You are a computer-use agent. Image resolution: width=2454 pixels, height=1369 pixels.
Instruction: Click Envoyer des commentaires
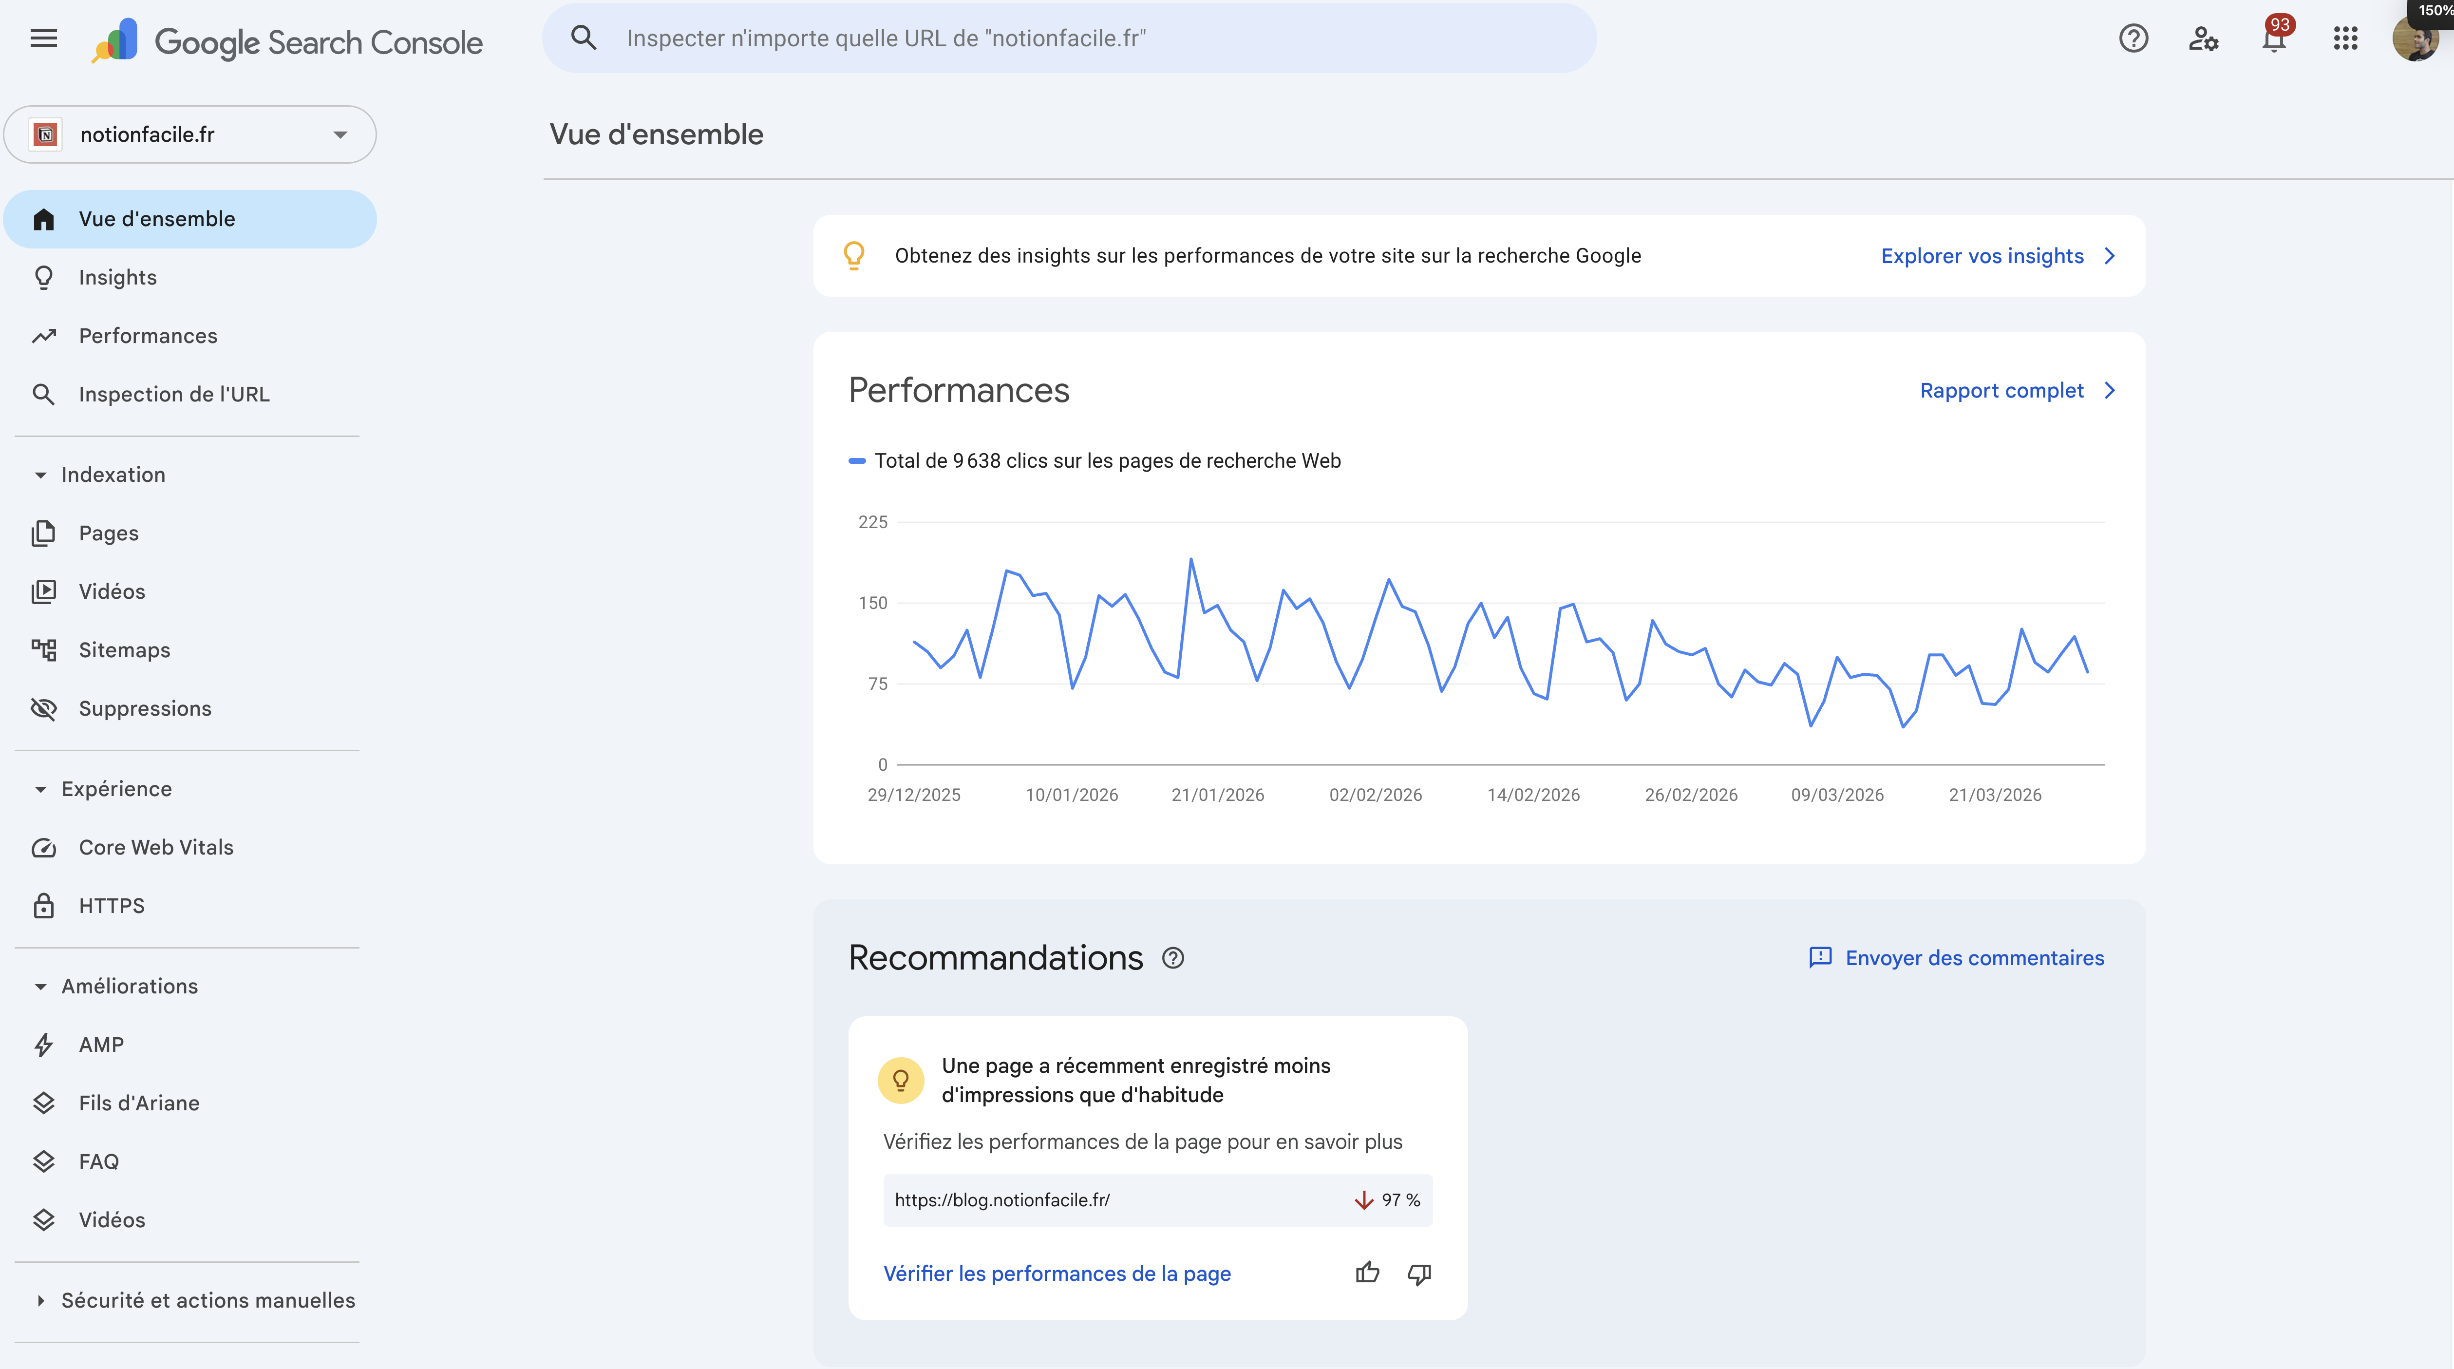[x=1974, y=957]
